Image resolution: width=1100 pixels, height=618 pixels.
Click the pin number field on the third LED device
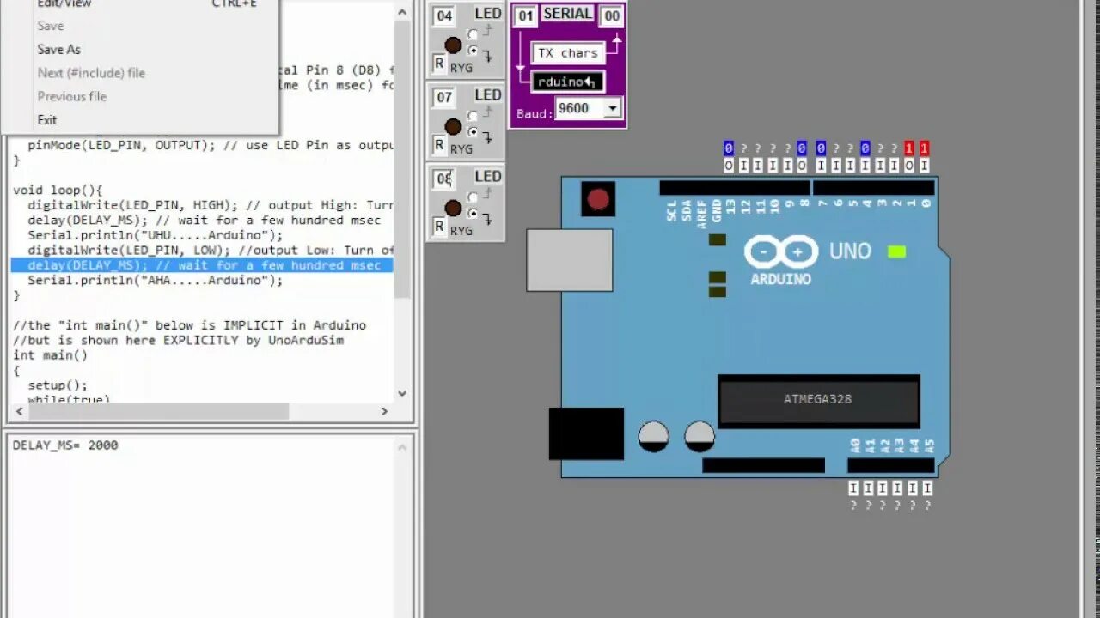point(443,179)
